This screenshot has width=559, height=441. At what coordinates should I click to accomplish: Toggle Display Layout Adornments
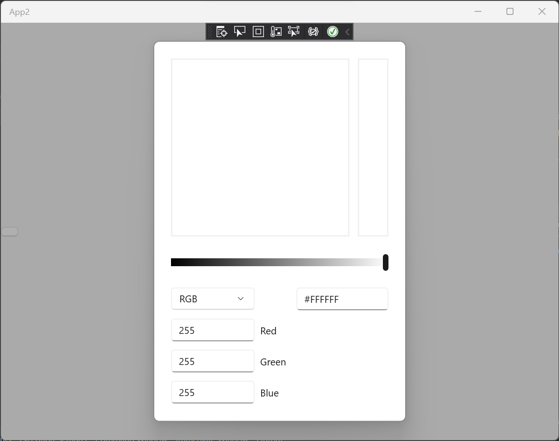(x=258, y=32)
